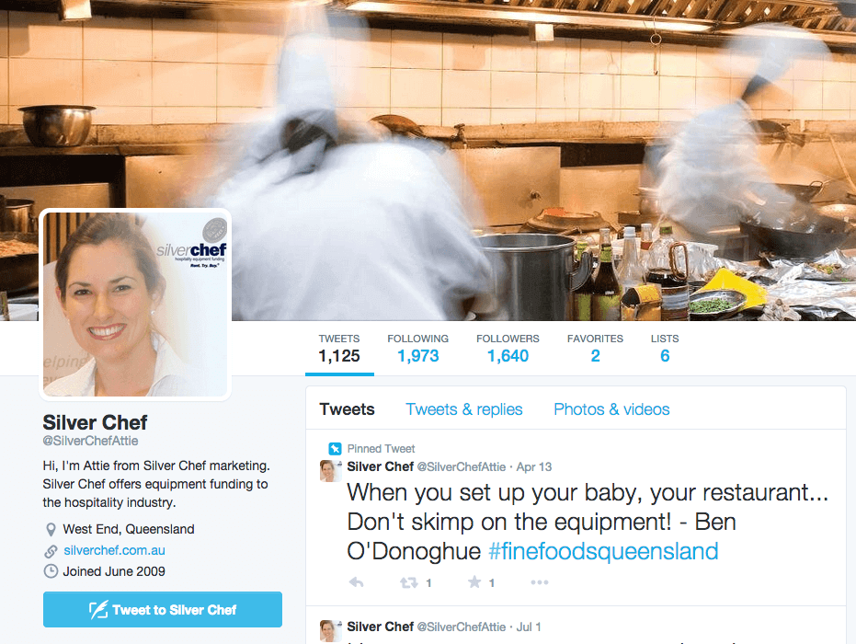856x644 pixels.
Task: Reply to the pinned tweet via arrow icon
Action: [x=356, y=583]
